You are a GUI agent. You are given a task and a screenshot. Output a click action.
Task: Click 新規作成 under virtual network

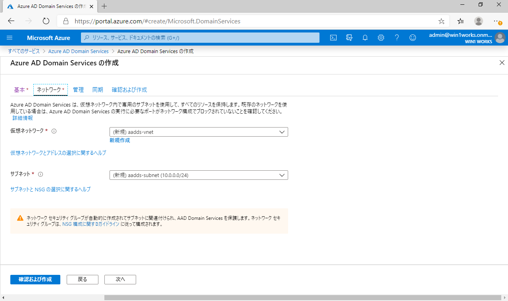[120, 140]
